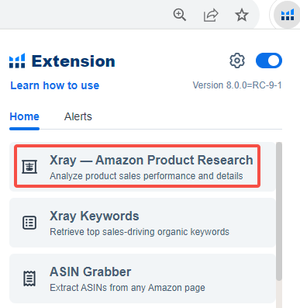The height and width of the screenshot is (308, 300).
Task: Click the ASIN Grabber receipt icon
Action: click(x=29, y=279)
